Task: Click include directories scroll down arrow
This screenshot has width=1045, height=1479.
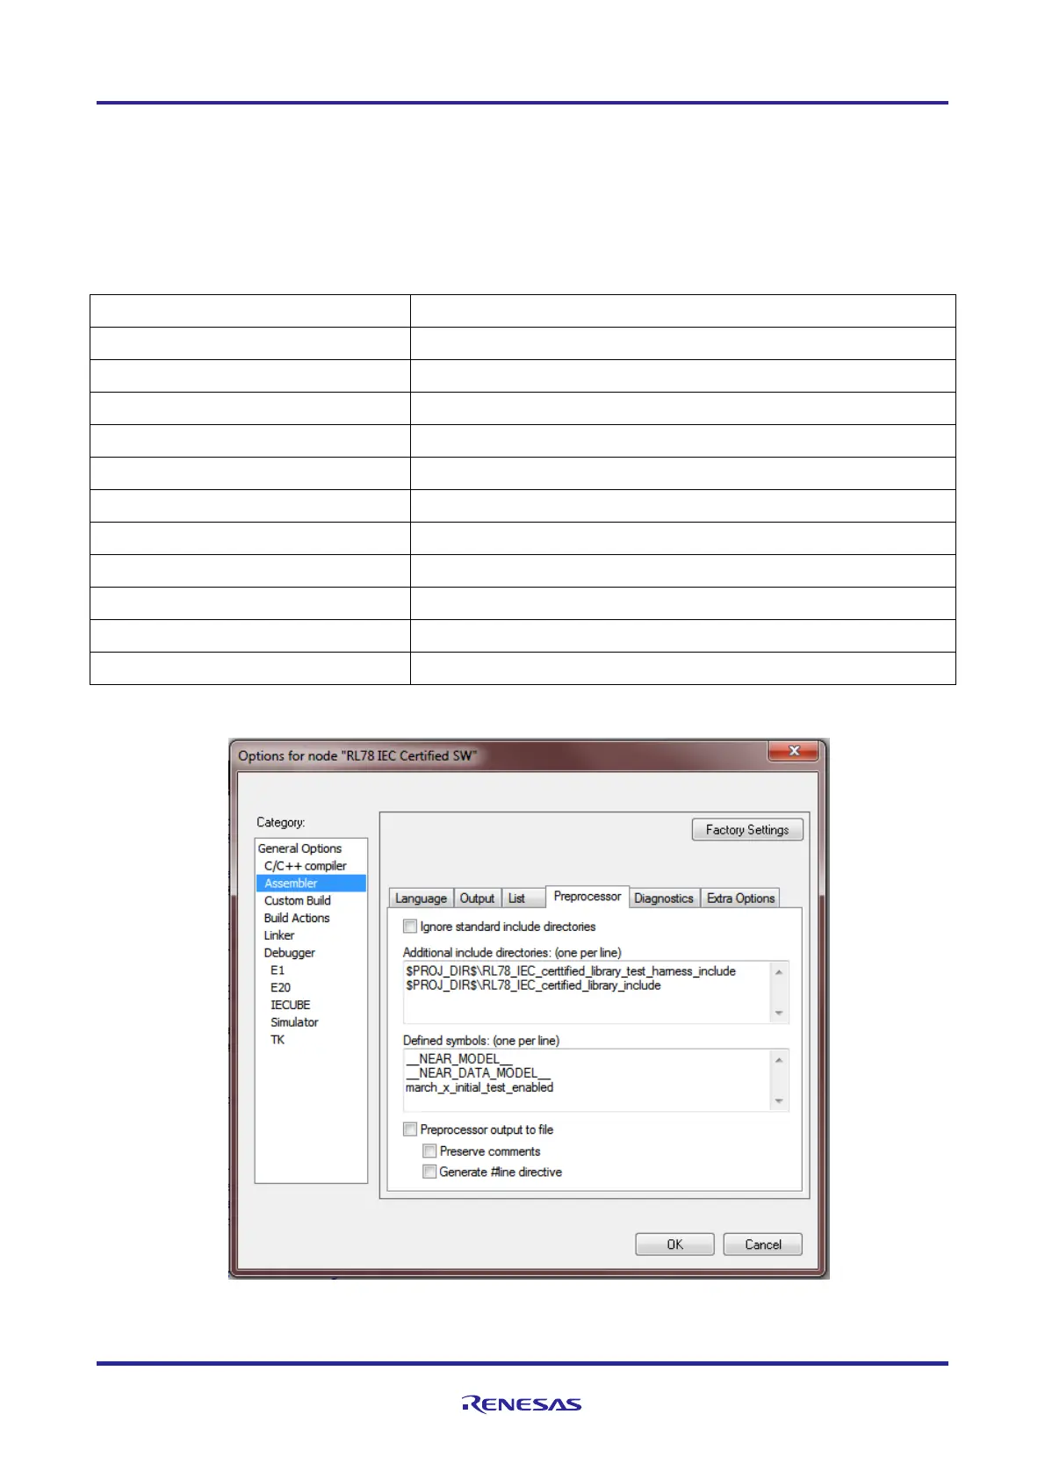Action: pos(779,1014)
